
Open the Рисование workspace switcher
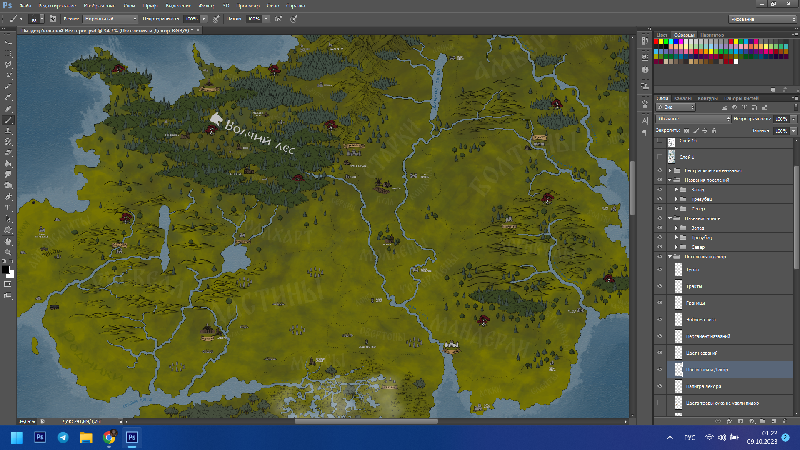tap(762, 19)
